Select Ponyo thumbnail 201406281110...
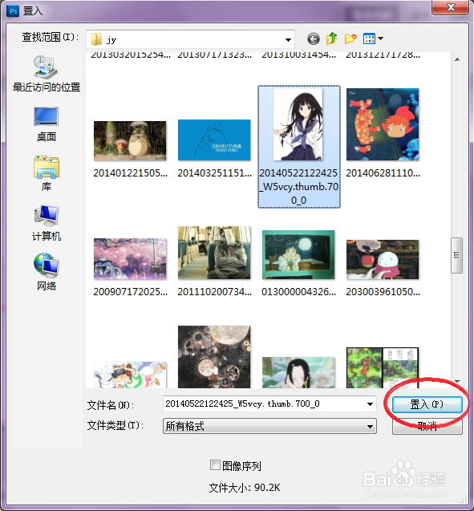Viewport: 474px width, 511px height. (x=383, y=124)
